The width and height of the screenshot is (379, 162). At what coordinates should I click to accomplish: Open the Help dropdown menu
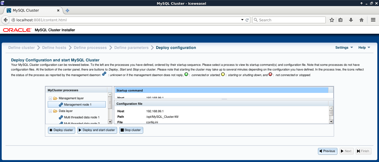(364, 48)
